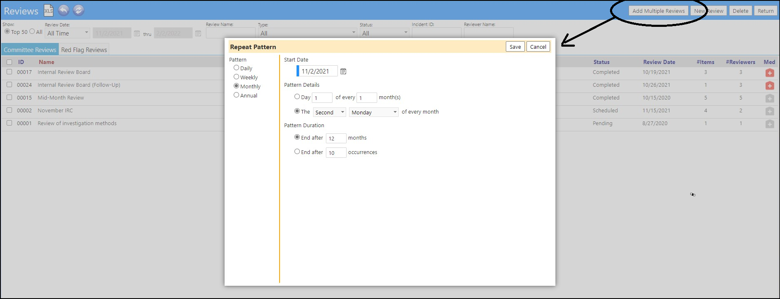Click the Day number input field
Viewport: 780px width, 299px height.
click(322, 98)
